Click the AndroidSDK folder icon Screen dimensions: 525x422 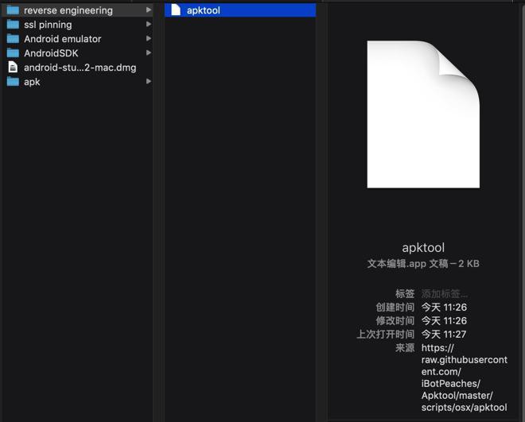13,52
